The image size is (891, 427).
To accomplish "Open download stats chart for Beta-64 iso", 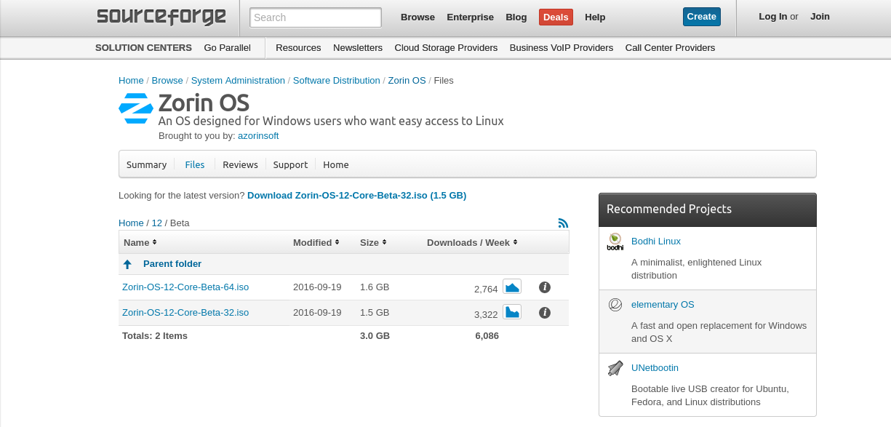I will click(512, 287).
